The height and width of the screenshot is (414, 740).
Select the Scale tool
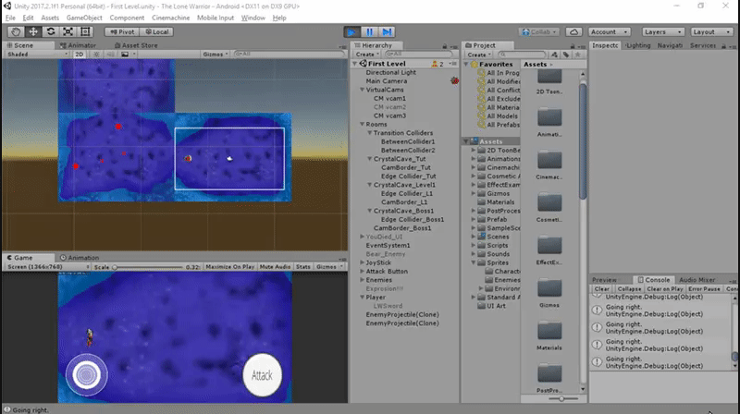tap(68, 31)
